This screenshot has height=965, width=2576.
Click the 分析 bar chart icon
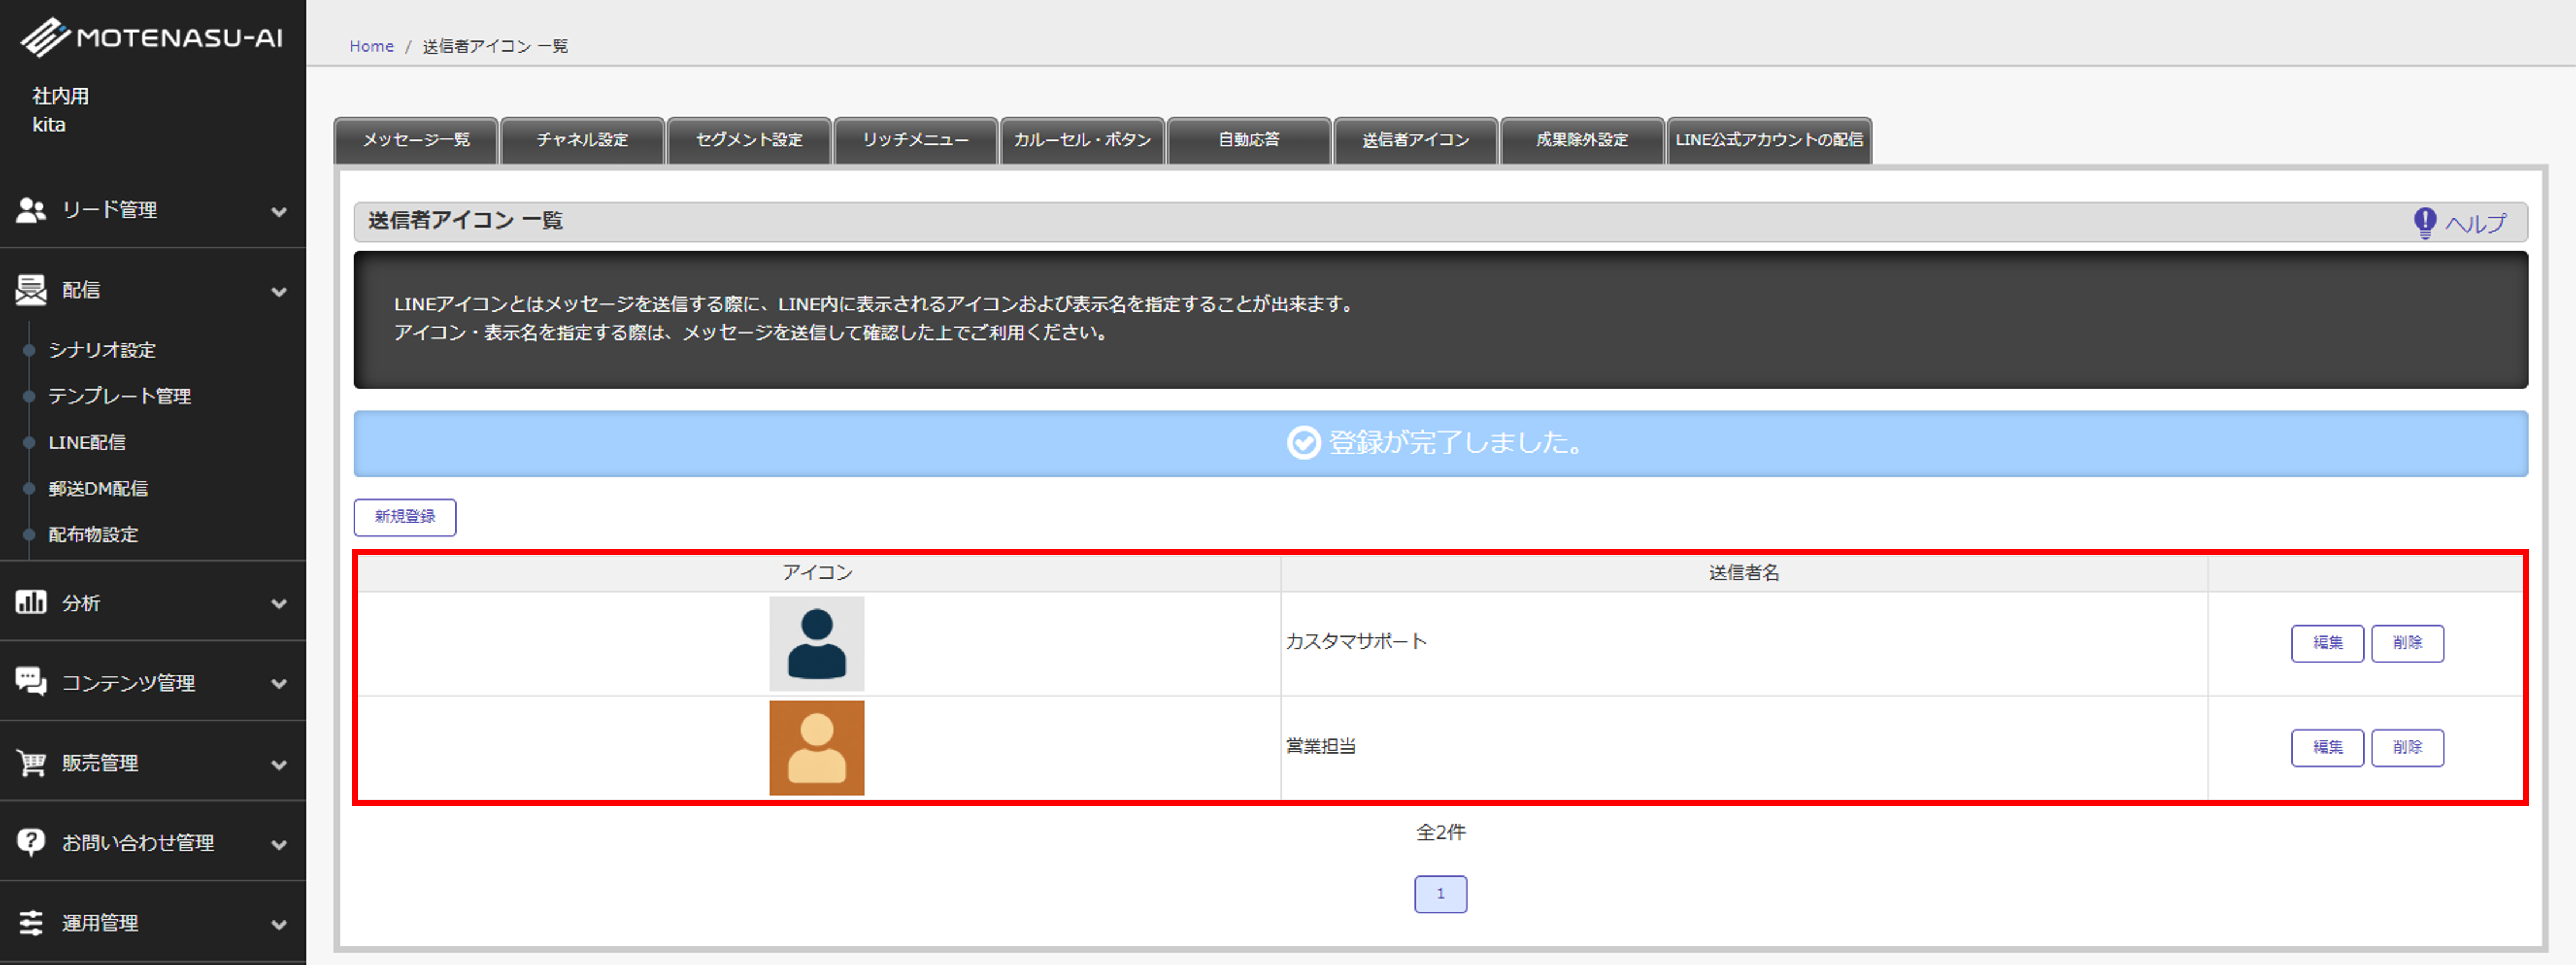[x=31, y=602]
